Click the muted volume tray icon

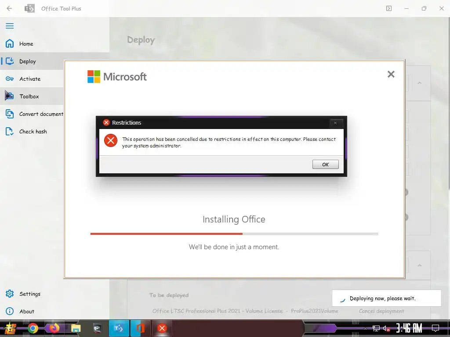click(x=387, y=328)
